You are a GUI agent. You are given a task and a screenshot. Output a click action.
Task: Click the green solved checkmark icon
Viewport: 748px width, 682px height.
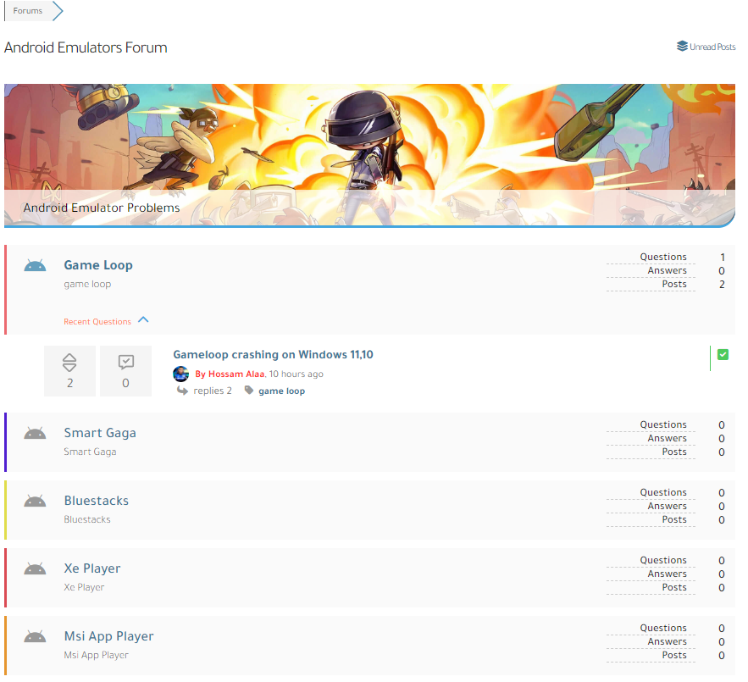(723, 355)
